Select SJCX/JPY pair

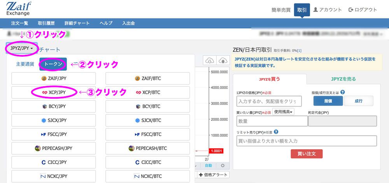click(x=54, y=120)
